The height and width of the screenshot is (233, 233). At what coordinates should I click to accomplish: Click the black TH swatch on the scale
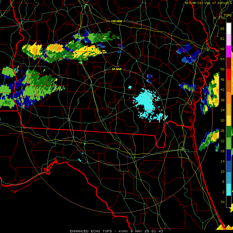tap(229, 201)
